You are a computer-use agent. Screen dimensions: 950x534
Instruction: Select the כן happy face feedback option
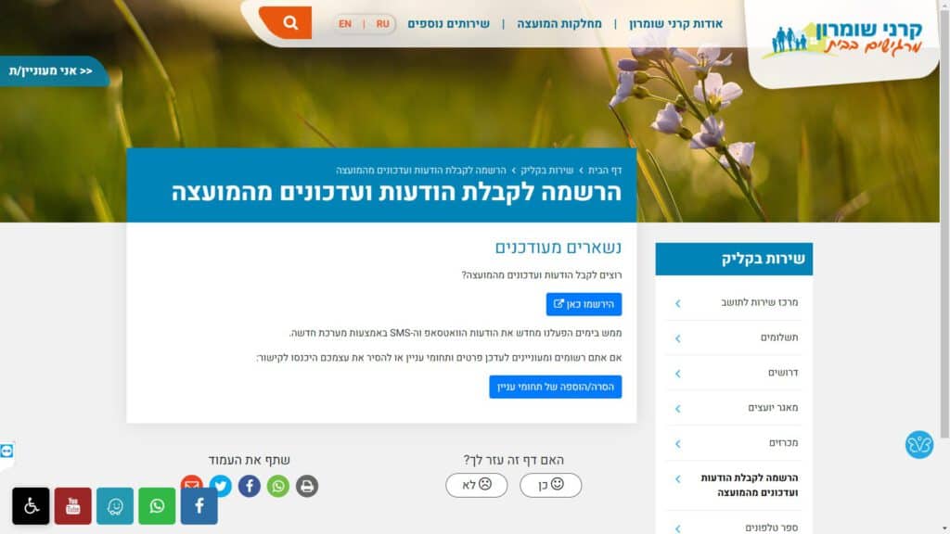[x=551, y=485]
